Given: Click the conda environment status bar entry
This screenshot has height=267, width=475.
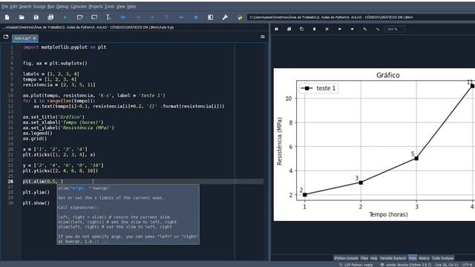Looking at the screenshot, I should pos(406,265).
